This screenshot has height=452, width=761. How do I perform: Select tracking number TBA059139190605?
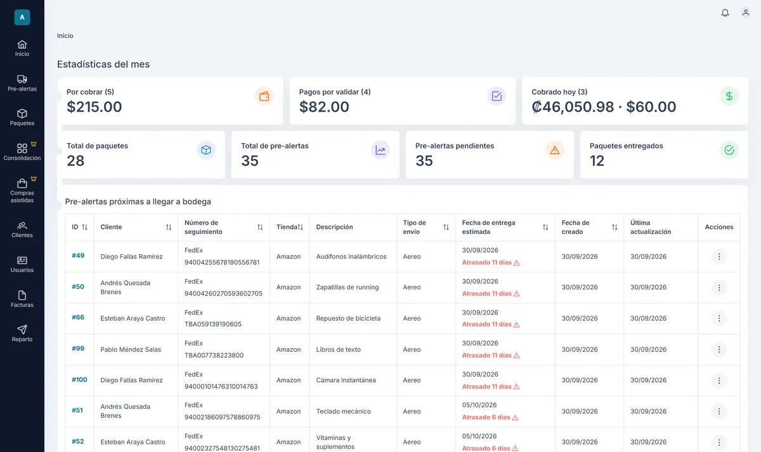[x=213, y=325]
